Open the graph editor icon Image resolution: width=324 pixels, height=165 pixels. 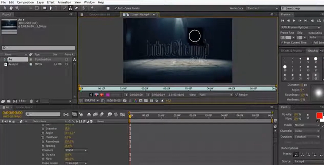122,114
